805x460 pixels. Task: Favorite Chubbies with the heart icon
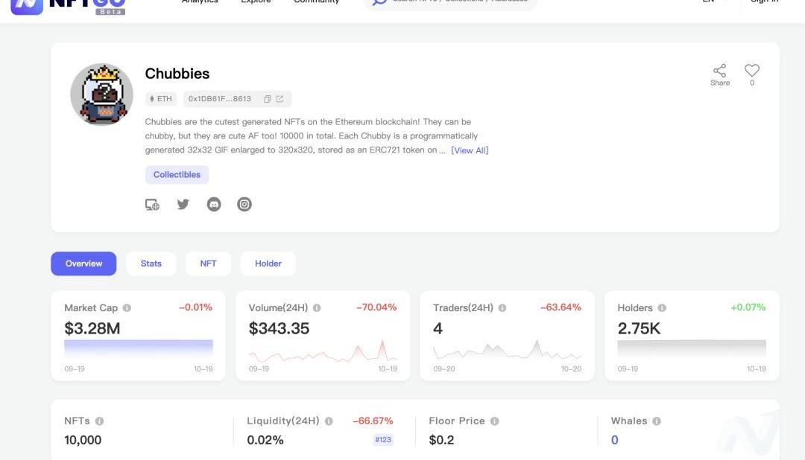click(751, 71)
